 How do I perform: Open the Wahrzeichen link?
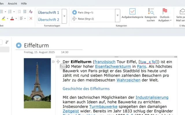coord(128,80)
